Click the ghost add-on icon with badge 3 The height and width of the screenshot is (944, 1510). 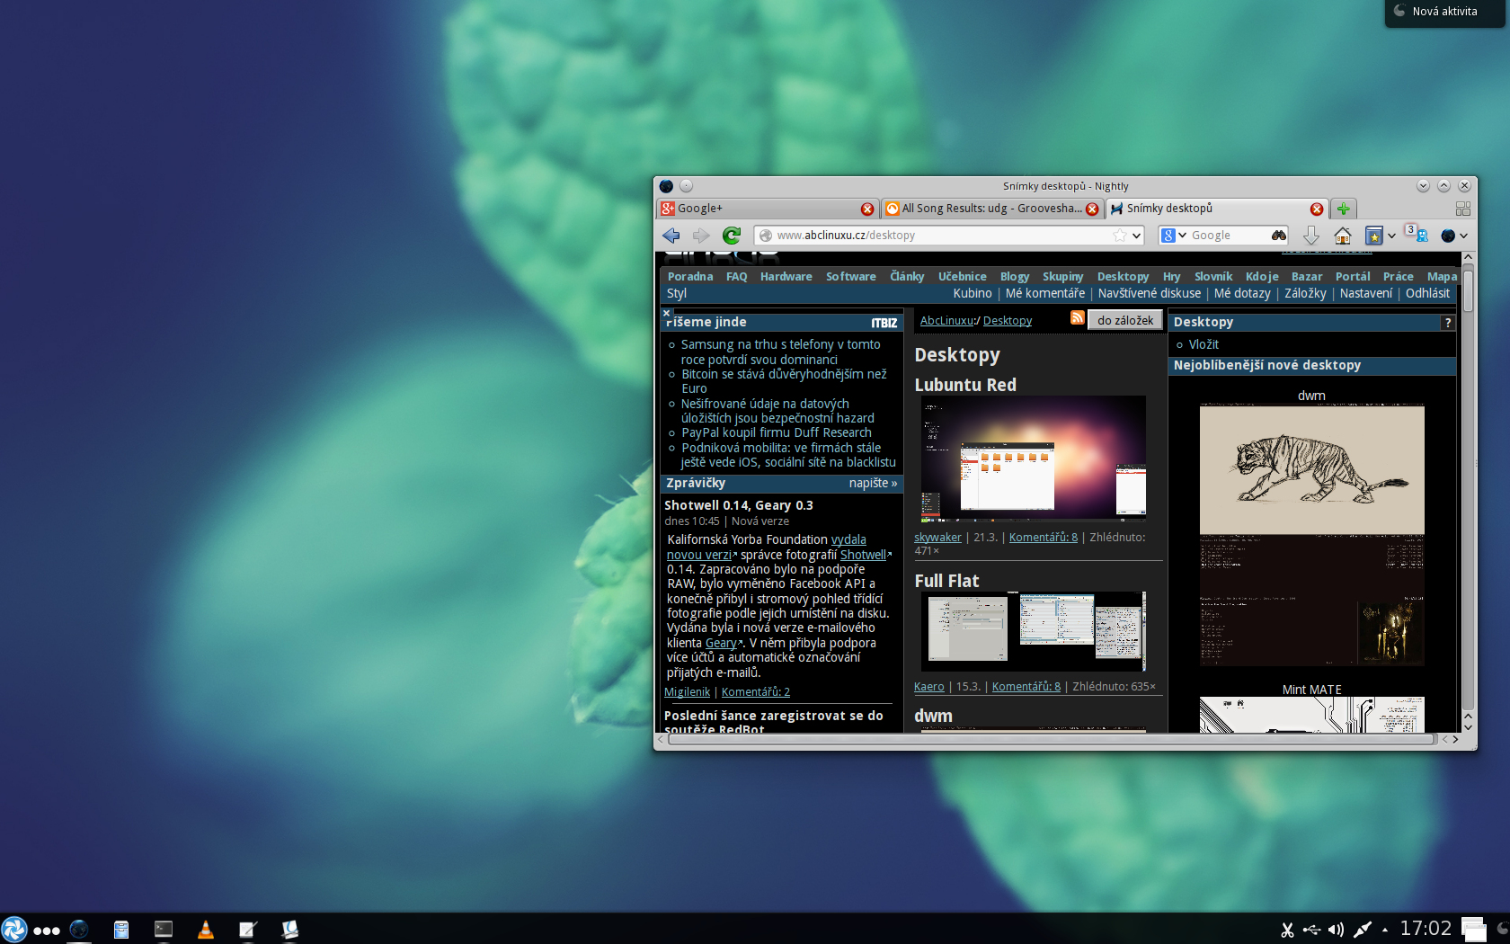click(1417, 234)
